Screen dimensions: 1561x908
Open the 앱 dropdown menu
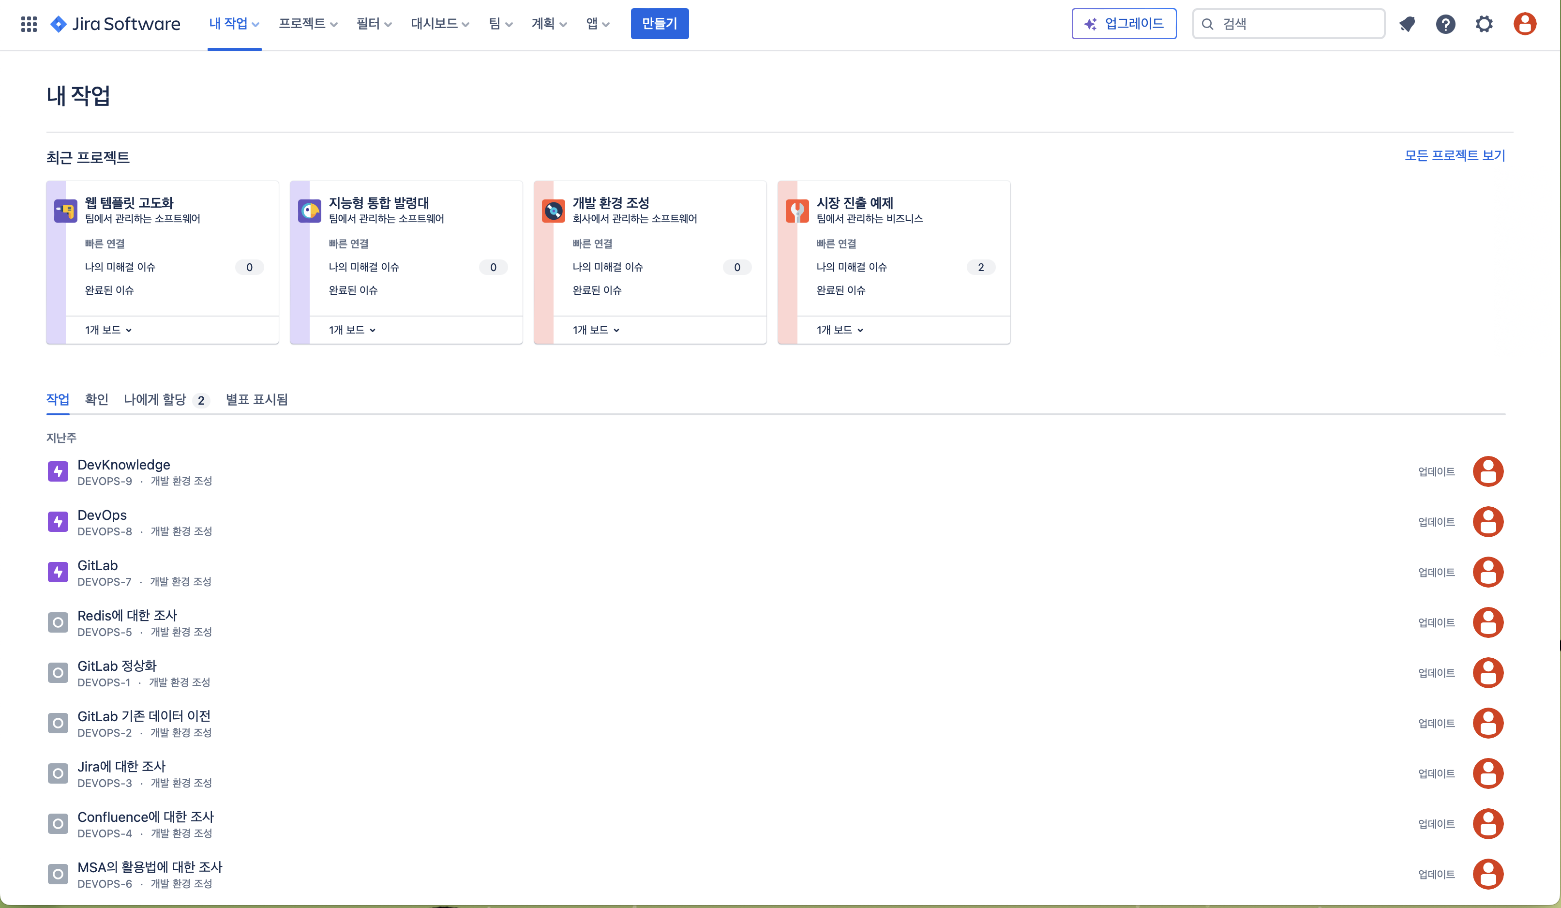pyautogui.click(x=598, y=24)
